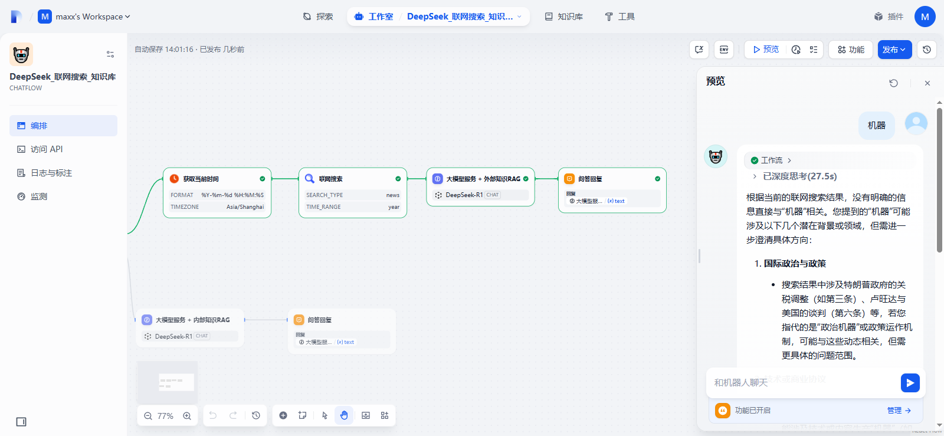Screen dimensions: 944x436
Task: Click the robot app icon in sidebar
Action: point(21,54)
